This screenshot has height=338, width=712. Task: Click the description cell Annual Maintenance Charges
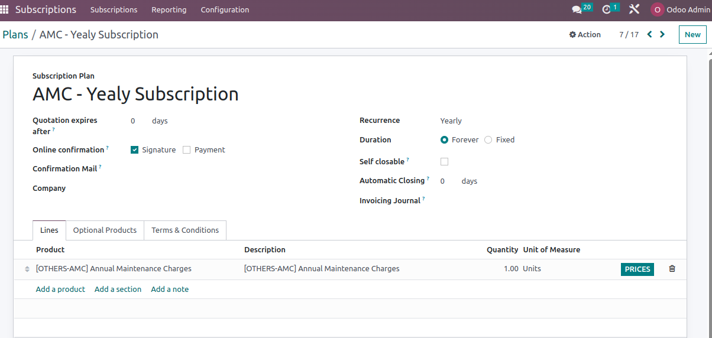coord(322,268)
